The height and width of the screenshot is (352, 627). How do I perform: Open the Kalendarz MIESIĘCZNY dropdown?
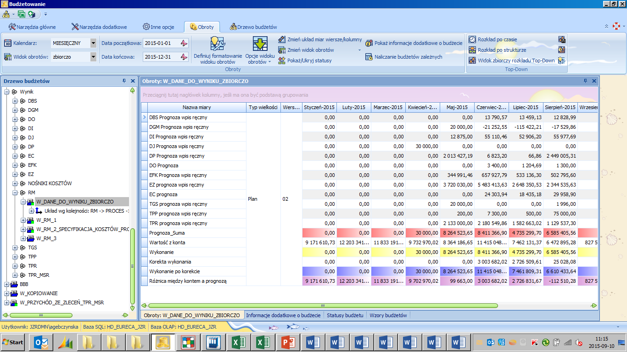click(x=93, y=43)
